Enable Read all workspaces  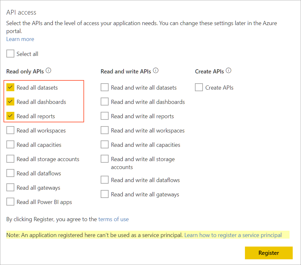(11, 130)
